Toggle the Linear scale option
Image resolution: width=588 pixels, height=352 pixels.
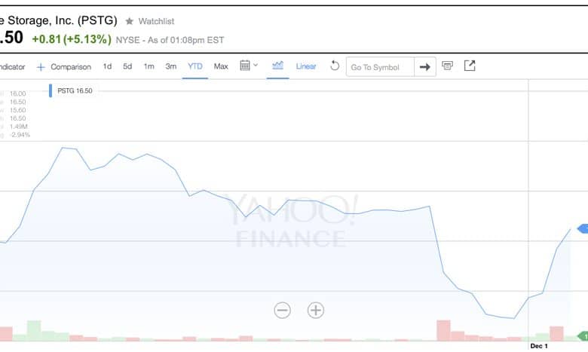tap(306, 66)
